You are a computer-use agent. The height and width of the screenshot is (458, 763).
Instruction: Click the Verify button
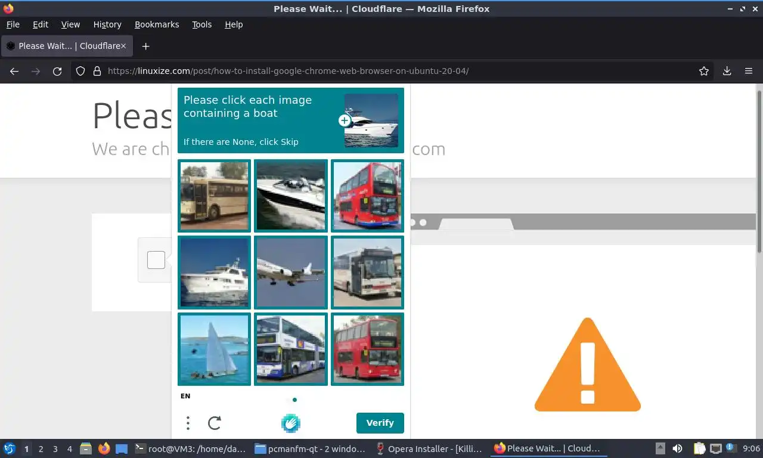(x=380, y=423)
